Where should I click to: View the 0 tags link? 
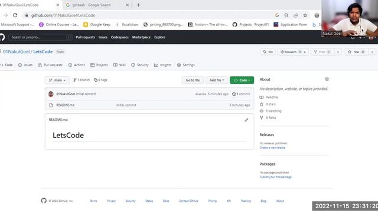tap(100, 80)
